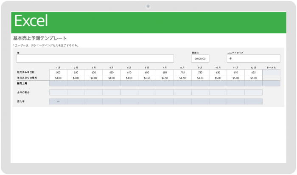Click the July price per unit cell
The width and height of the screenshot is (297, 175).
pyautogui.click(x=165, y=78)
